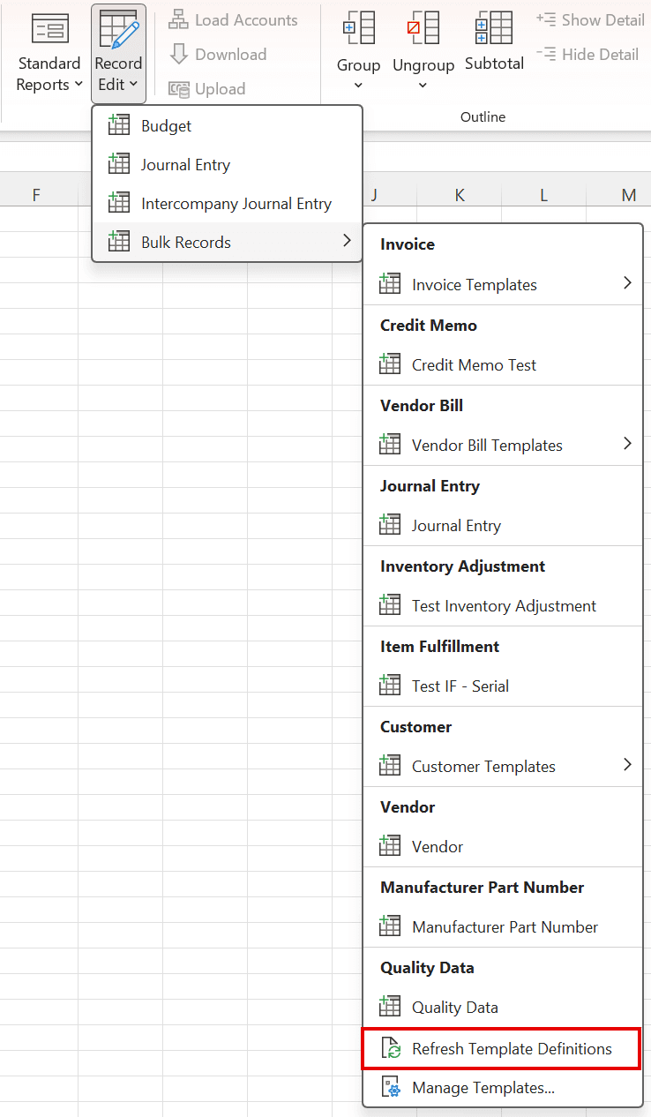651x1117 pixels.
Task: Click the Bulk Records submenu arrow
Action: tap(347, 241)
